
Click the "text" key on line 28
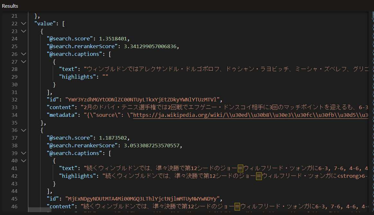[68, 69]
